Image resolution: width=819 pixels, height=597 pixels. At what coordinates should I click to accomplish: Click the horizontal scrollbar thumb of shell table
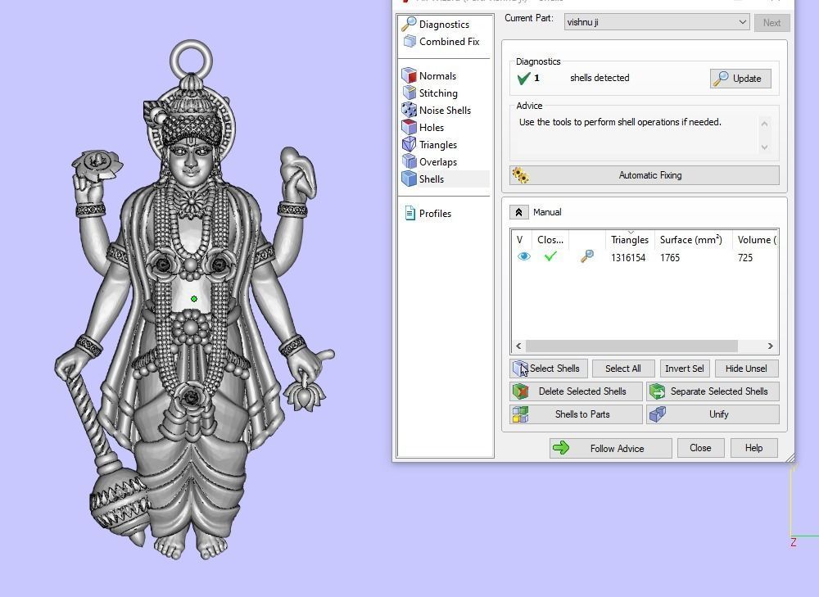click(631, 346)
